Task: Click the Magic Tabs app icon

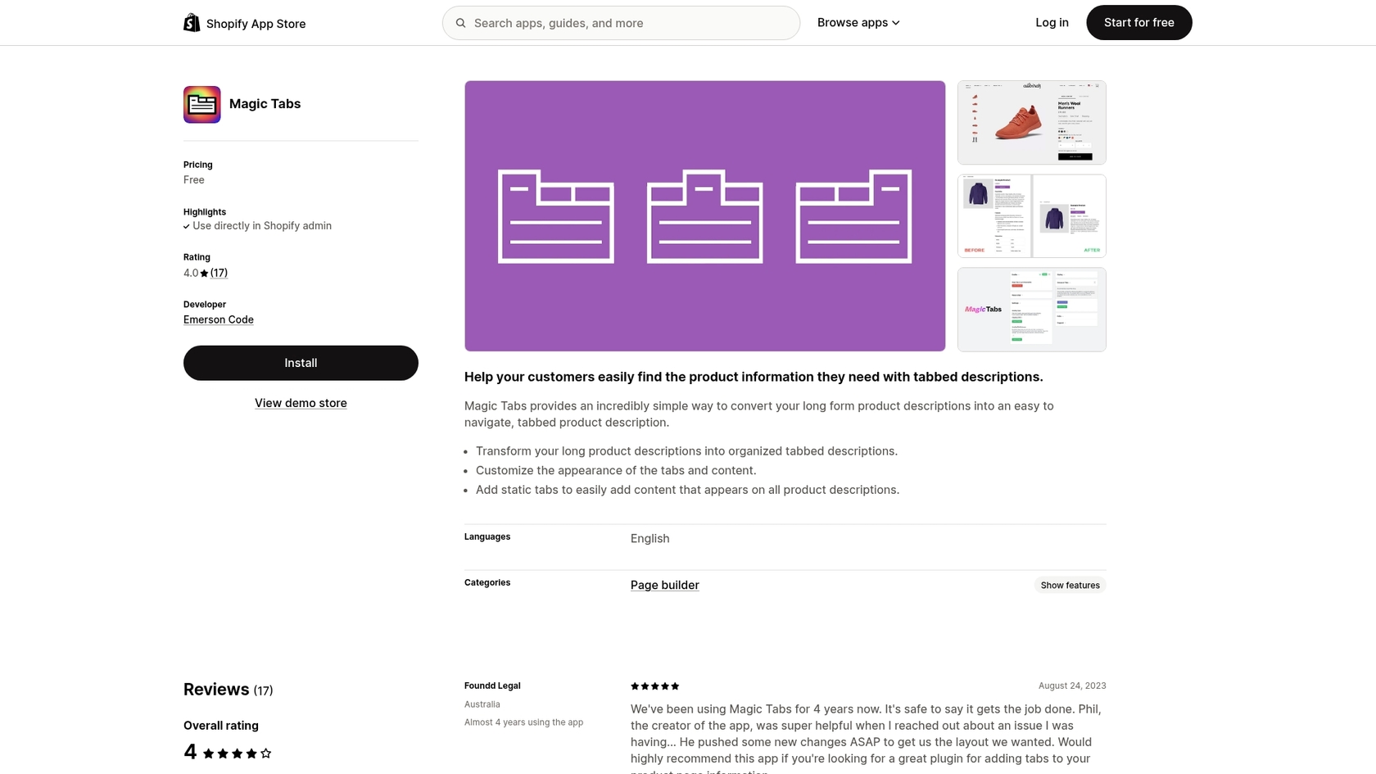Action: point(201,104)
